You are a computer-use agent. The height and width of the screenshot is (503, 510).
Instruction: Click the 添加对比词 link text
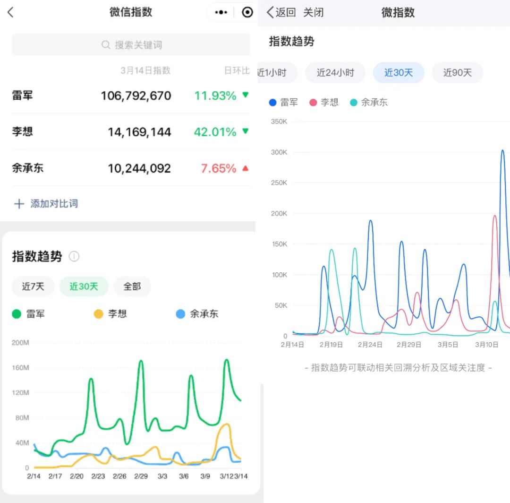click(54, 204)
